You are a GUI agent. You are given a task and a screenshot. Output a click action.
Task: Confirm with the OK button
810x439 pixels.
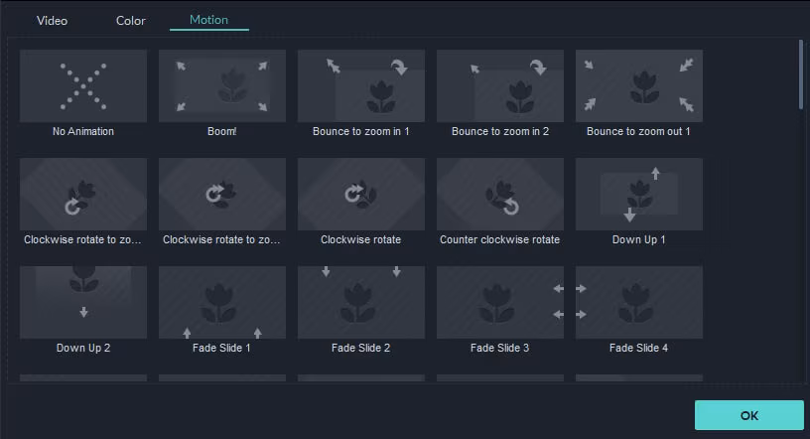(749, 415)
